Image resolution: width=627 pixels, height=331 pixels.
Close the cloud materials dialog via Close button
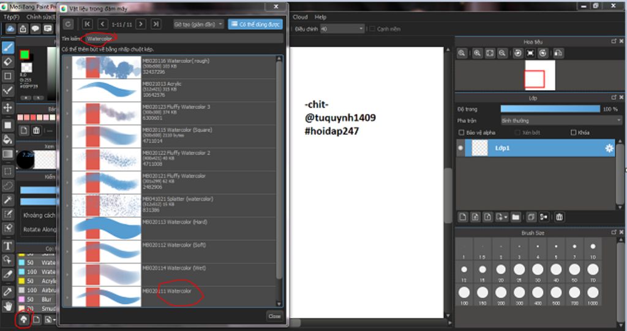pos(274,316)
